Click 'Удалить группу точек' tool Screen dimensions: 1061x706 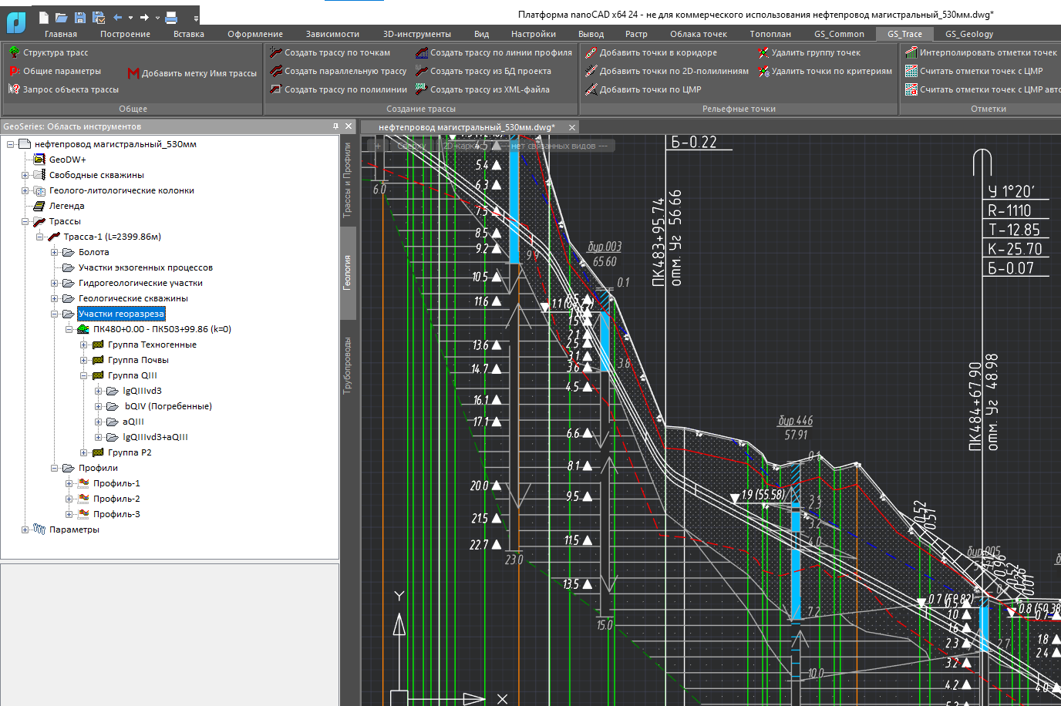click(x=815, y=52)
